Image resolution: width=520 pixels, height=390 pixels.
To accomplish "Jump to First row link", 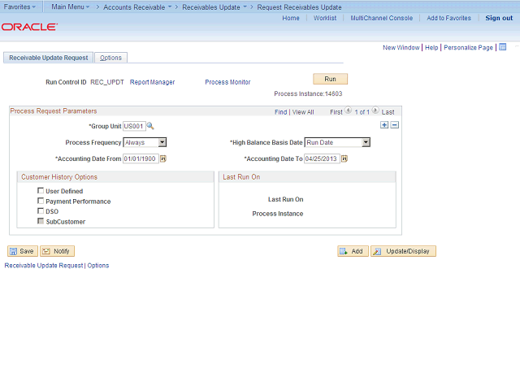I will (336, 112).
